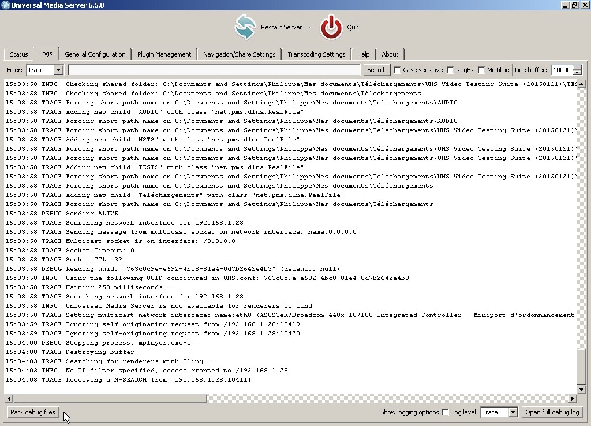Click the 'Adding new child "Téléchargements"' log line
Screen dimensions: 591x426
(x=175, y=195)
